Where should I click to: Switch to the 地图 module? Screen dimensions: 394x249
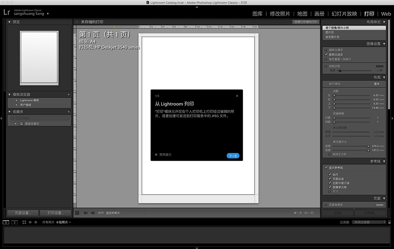302,14
